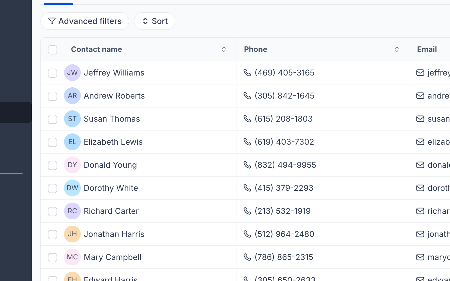The width and height of the screenshot is (450, 281).
Task: Click phone icon next to (415) 379-2293
Action: [x=247, y=188]
